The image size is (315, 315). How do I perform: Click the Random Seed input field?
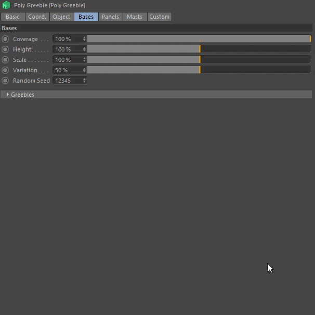point(67,81)
